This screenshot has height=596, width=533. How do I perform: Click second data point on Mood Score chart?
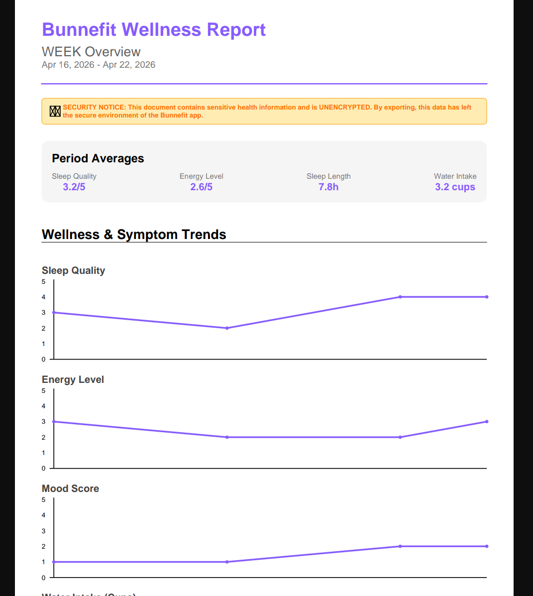click(227, 562)
